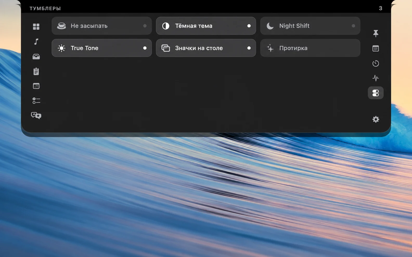The image size is (412, 257).
Task: Click the active count 3 in the header
Action: coord(381,8)
